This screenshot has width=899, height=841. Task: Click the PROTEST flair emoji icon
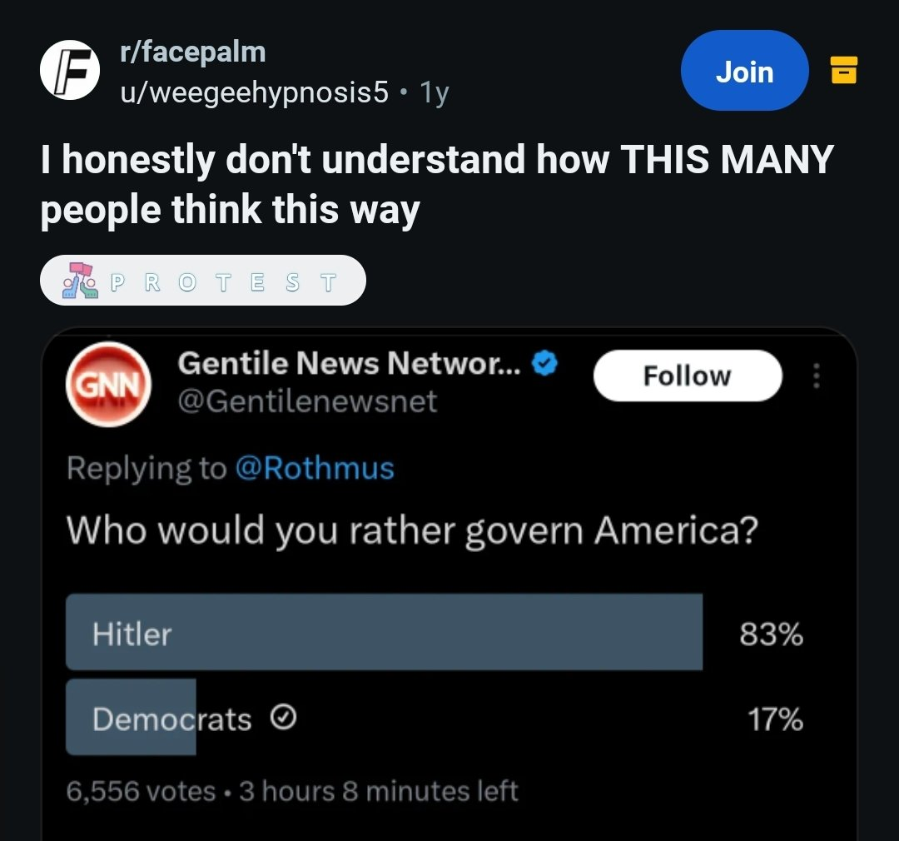[79, 281]
